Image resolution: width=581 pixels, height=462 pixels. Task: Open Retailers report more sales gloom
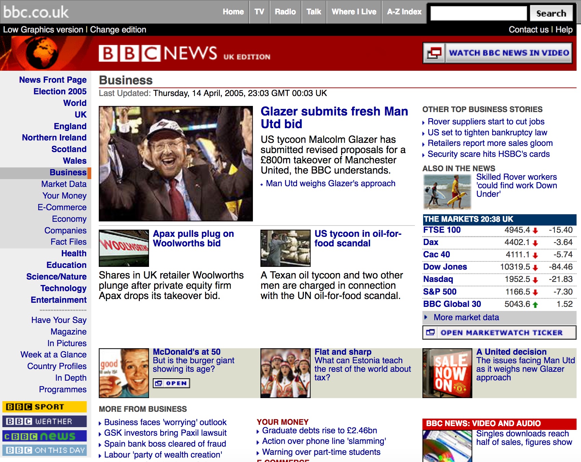coord(490,143)
